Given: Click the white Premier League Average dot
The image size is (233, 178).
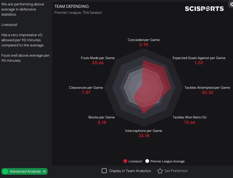Looking at the screenshot, I should 147,161.
